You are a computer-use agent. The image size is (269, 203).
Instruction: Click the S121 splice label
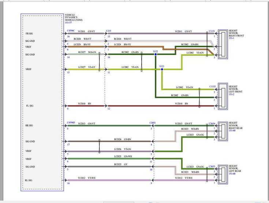[x=162, y=66]
